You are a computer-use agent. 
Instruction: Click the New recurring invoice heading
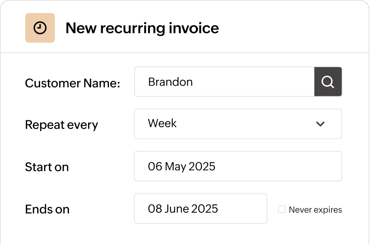(x=142, y=28)
